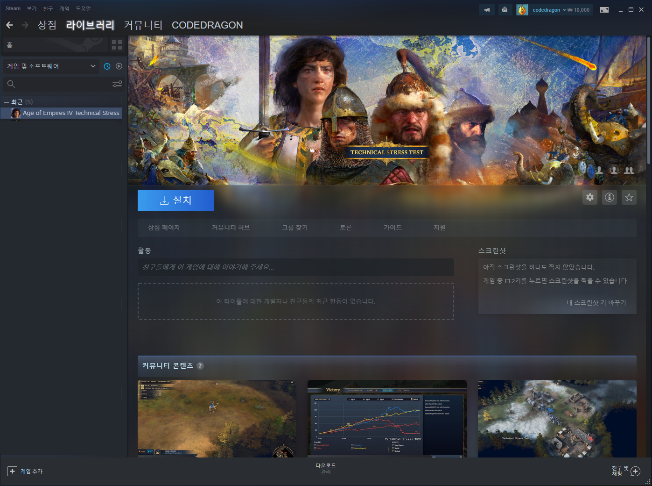Click the library search field
This screenshot has height=486, width=652.
[x=63, y=84]
